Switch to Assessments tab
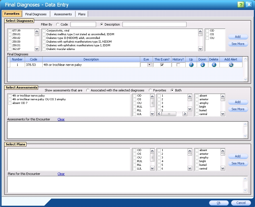Viewport: 255px width, 207px height. (63, 14)
